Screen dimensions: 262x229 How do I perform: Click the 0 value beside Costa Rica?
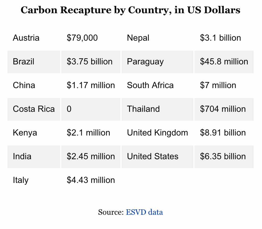point(69,109)
